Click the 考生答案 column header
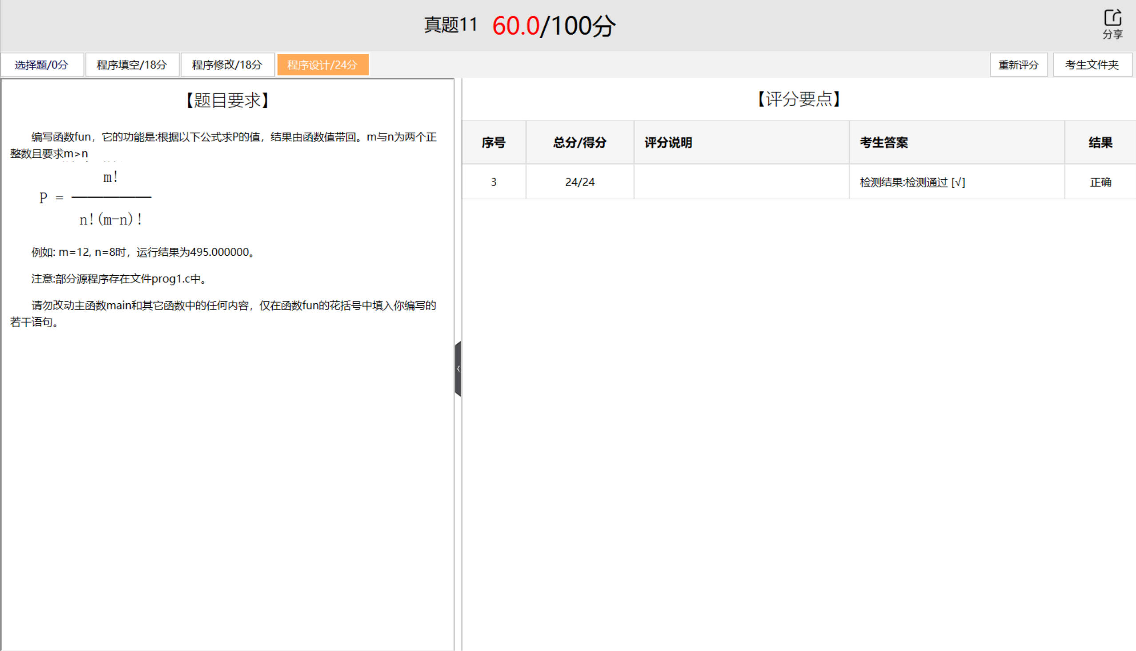Viewport: 1136px width, 651px height. click(x=957, y=143)
